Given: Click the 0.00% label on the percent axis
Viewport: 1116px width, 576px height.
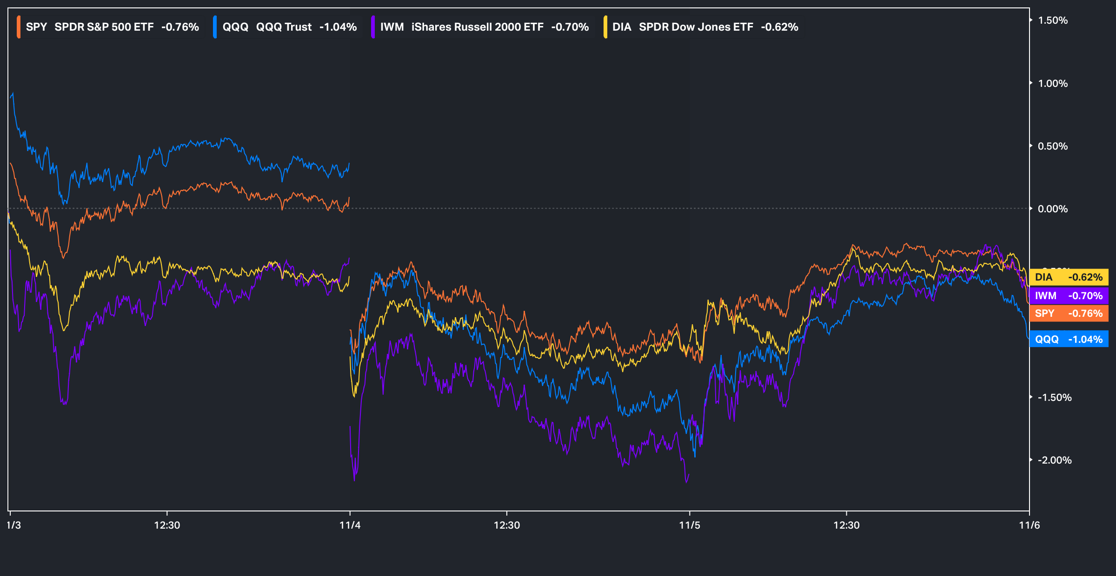Looking at the screenshot, I should coord(1053,209).
